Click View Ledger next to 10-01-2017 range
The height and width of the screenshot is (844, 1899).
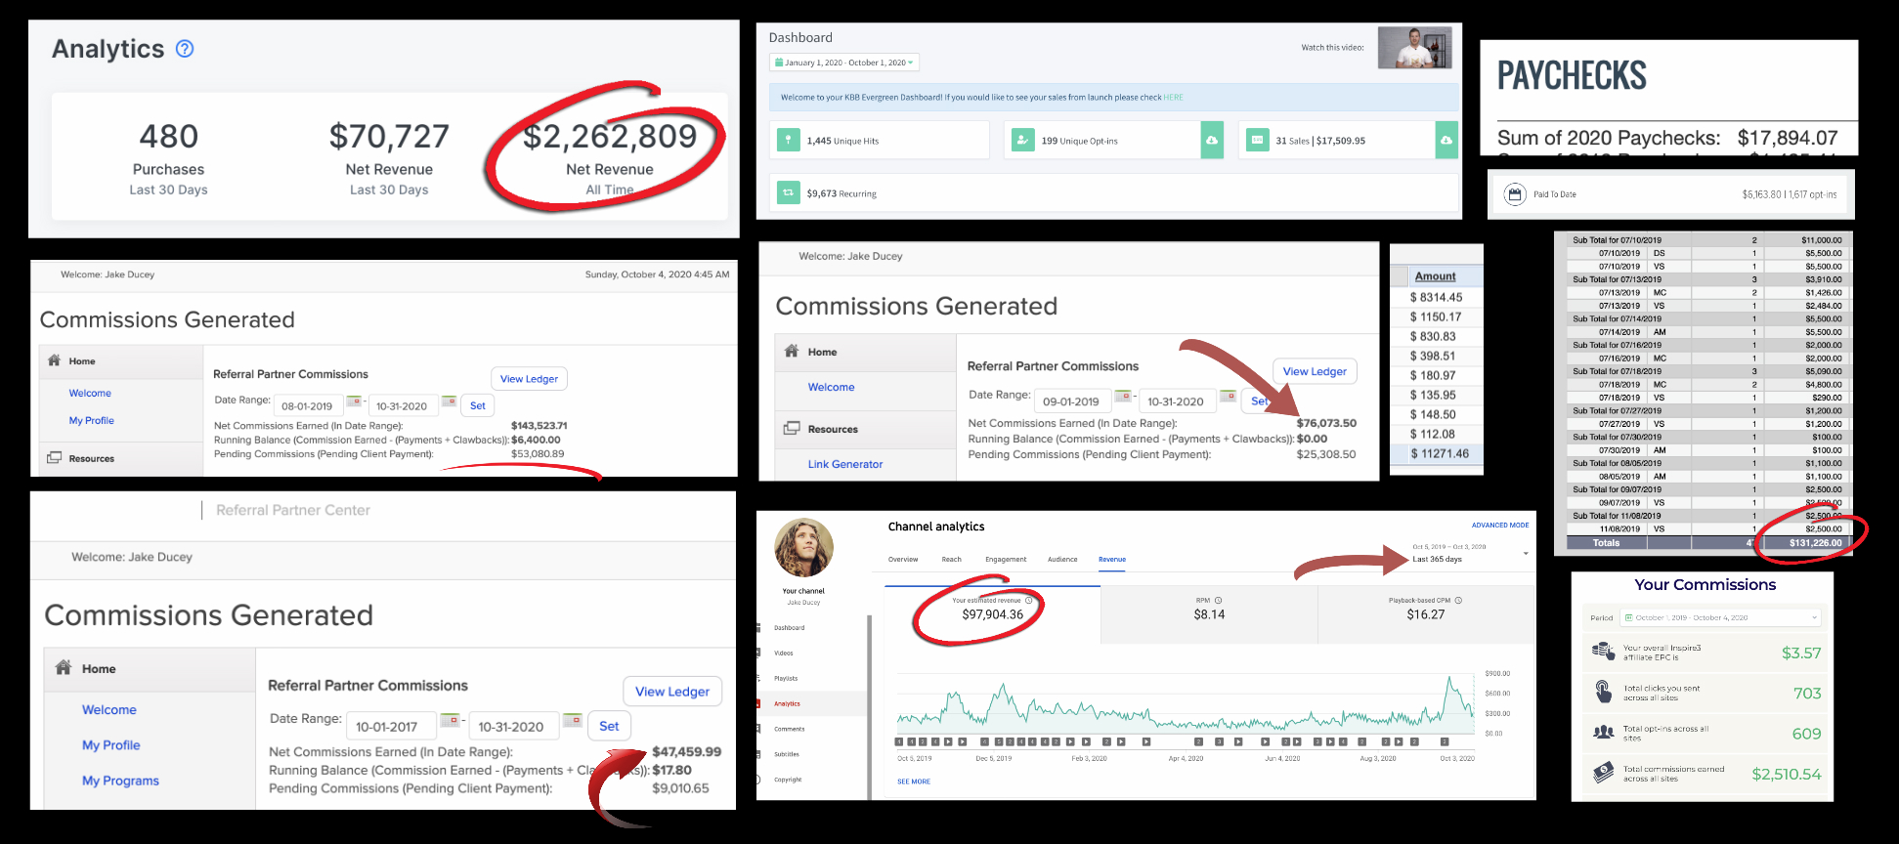pos(672,692)
